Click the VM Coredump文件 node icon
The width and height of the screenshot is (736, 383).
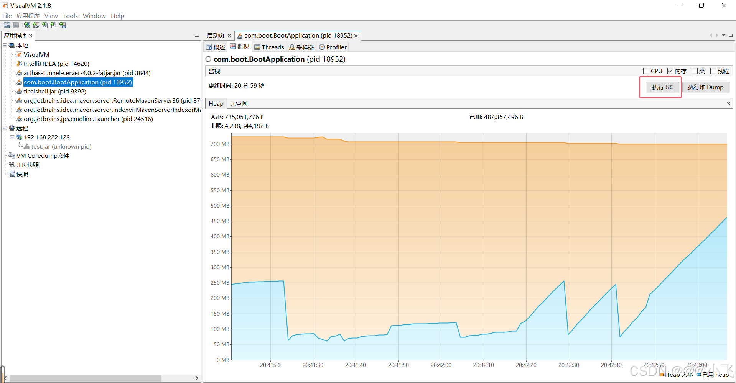12,155
